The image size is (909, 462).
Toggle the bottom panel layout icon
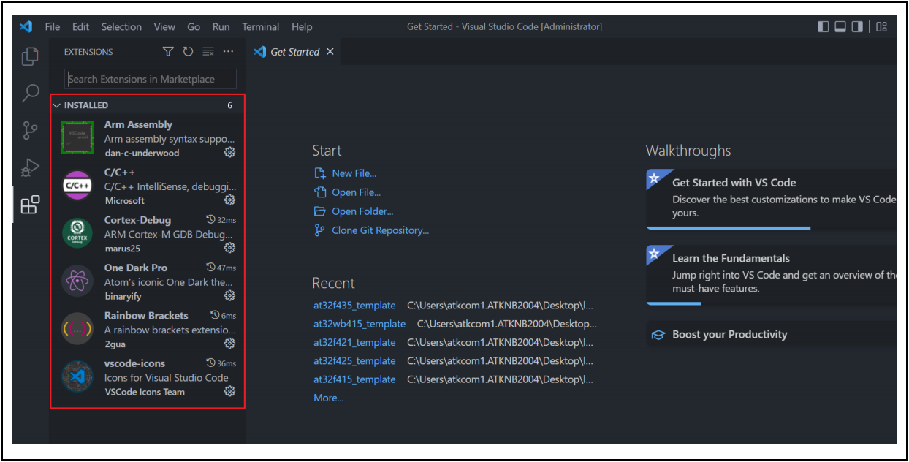pos(840,27)
